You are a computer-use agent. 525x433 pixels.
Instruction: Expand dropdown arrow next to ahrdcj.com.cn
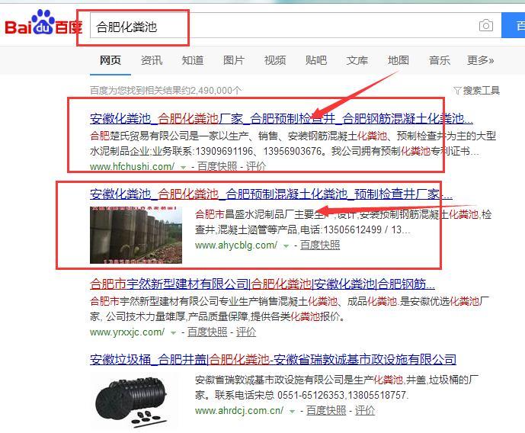(x=292, y=412)
